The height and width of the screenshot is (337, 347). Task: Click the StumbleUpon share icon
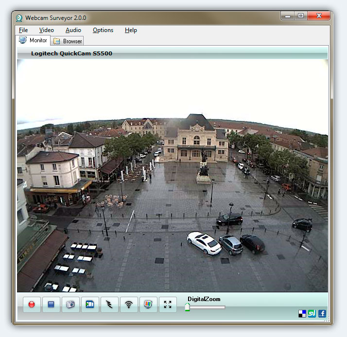click(x=312, y=314)
